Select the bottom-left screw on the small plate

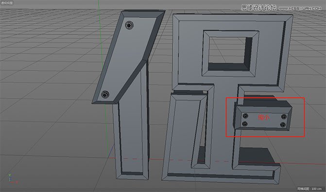245,124
